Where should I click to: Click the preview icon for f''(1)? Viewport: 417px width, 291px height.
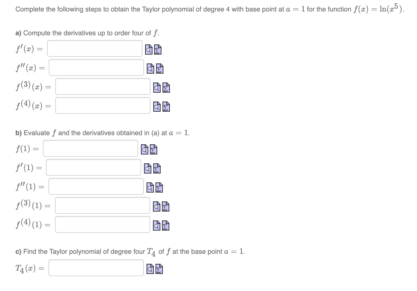pyautogui.click(x=150, y=187)
